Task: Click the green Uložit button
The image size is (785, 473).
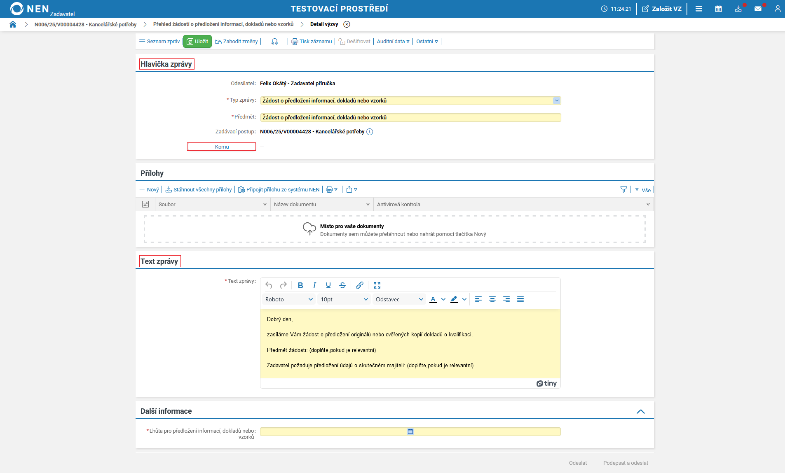Action: pyautogui.click(x=197, y=42)
